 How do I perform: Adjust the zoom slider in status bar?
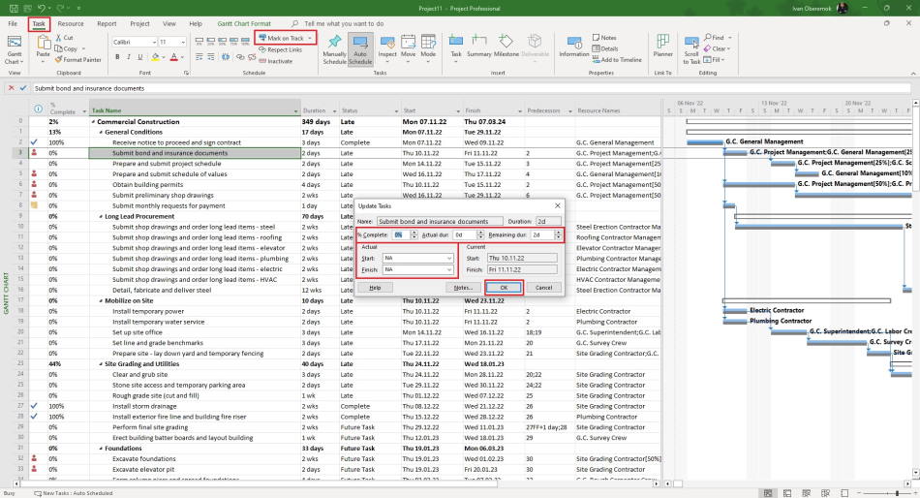897,493
